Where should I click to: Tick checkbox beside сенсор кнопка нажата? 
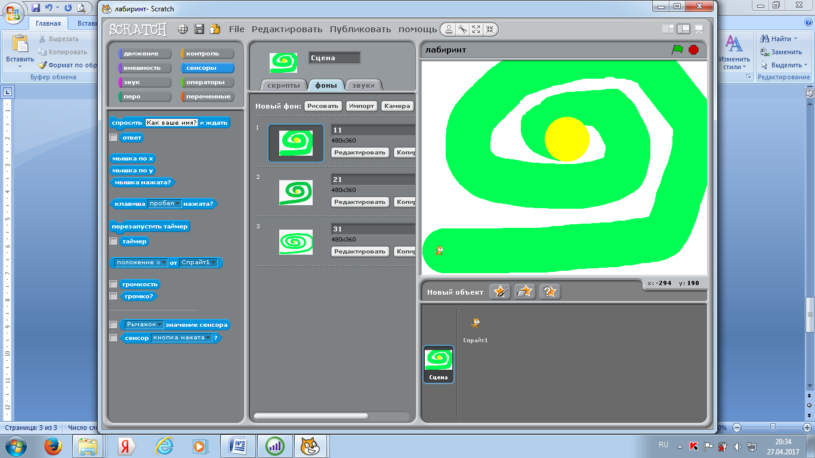[113, 338]
